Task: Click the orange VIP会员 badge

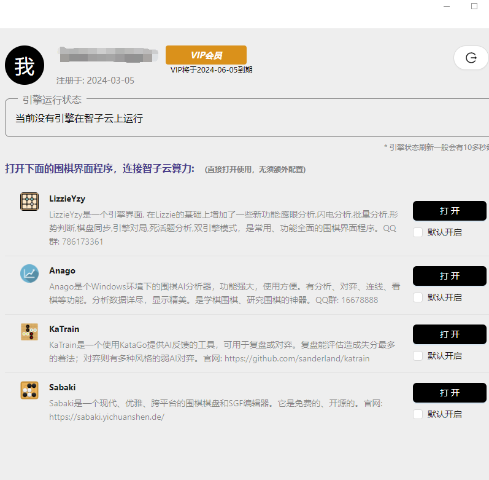Action: tap(206, 55)
